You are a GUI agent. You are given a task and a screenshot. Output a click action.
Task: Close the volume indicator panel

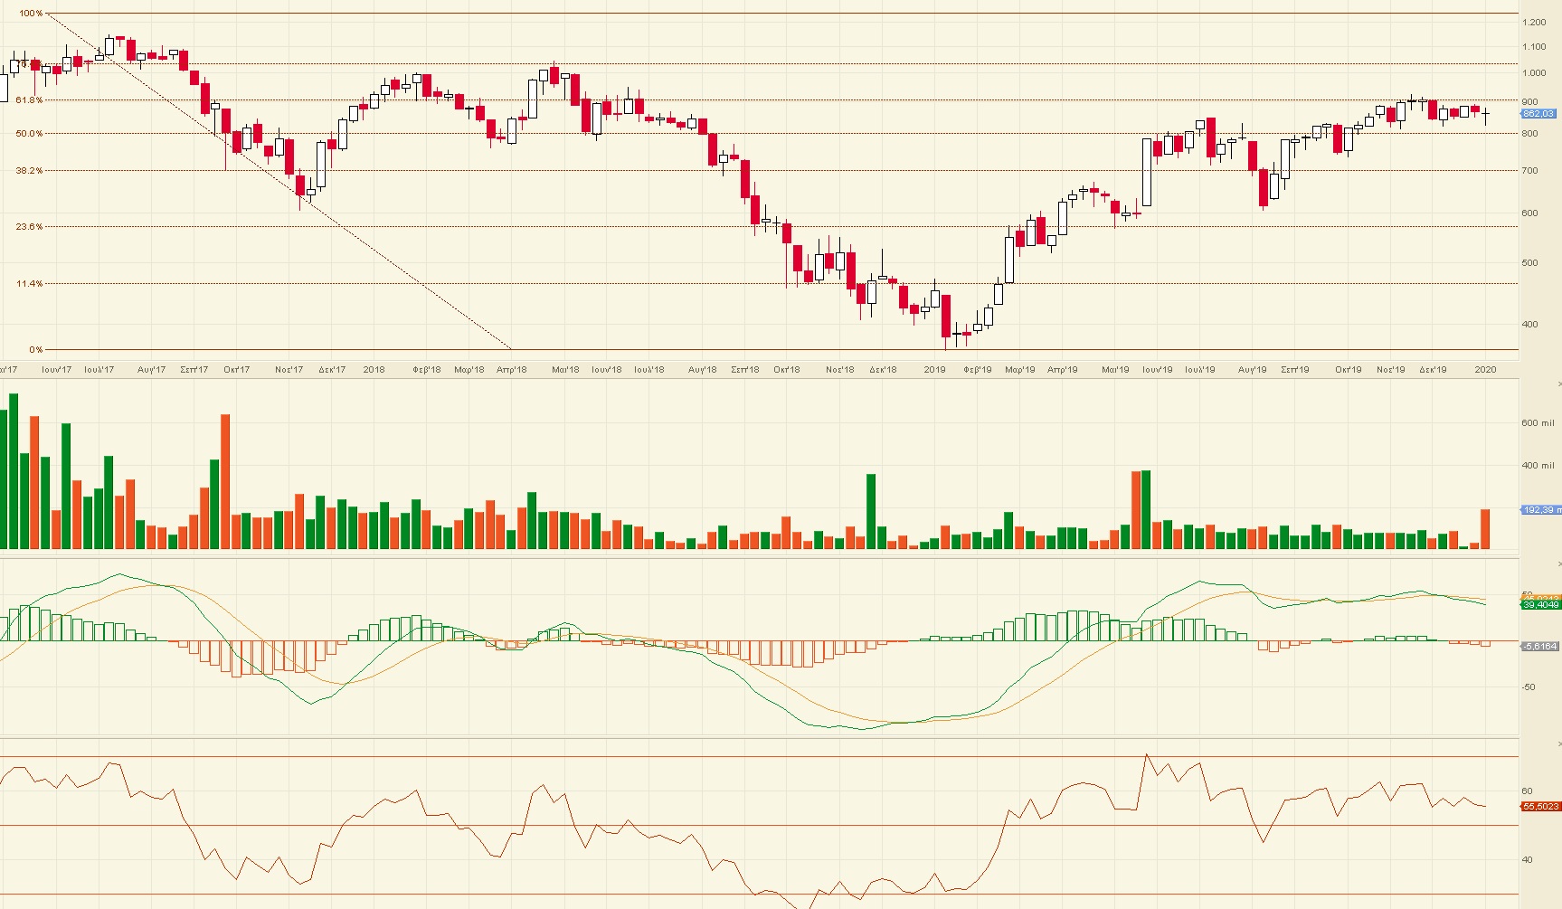[1558, 385]
